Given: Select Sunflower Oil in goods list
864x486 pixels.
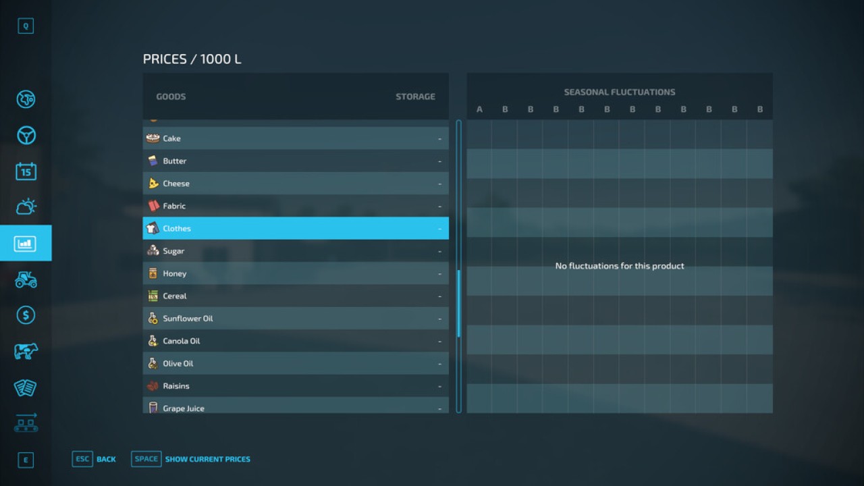Looking at the screenshot, I should pos(296,319).
